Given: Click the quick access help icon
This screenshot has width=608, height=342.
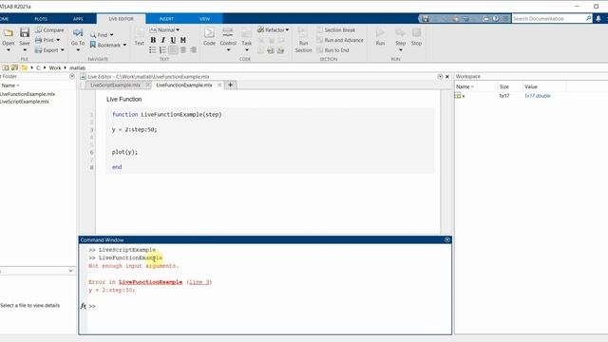Looking at the screenshot, I should click(x=496, y=19).
